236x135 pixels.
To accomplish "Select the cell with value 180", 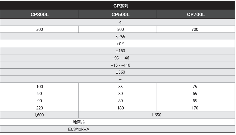I will 120,108.
